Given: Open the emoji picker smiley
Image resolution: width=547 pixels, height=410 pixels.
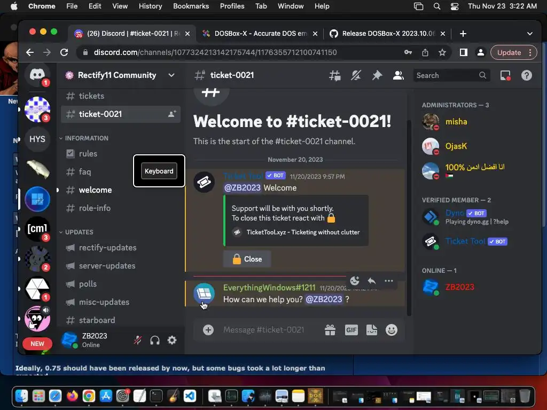Looking at the screenshot, I should point(392,330).
